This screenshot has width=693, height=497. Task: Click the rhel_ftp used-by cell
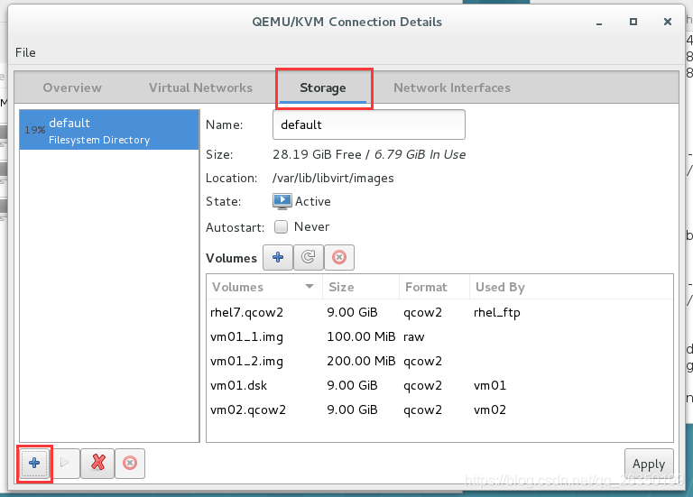pyautogui.click(x=497, y=313)
